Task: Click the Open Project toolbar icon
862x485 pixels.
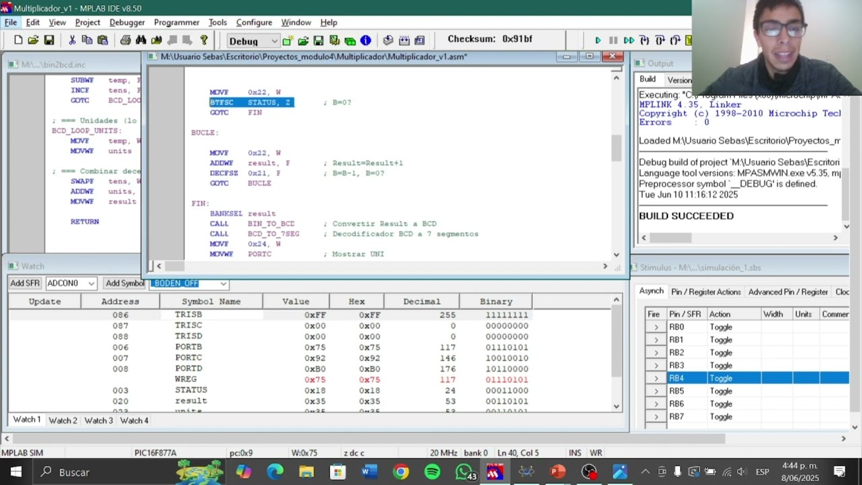Action: click(x=303, y=40)
